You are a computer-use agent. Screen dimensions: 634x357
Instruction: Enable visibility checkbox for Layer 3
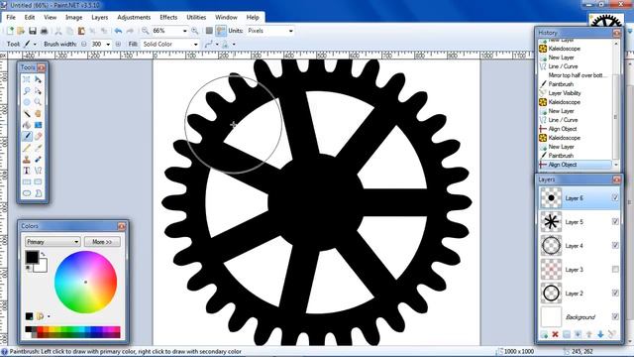pyautogui.click(x=615, y=269)
